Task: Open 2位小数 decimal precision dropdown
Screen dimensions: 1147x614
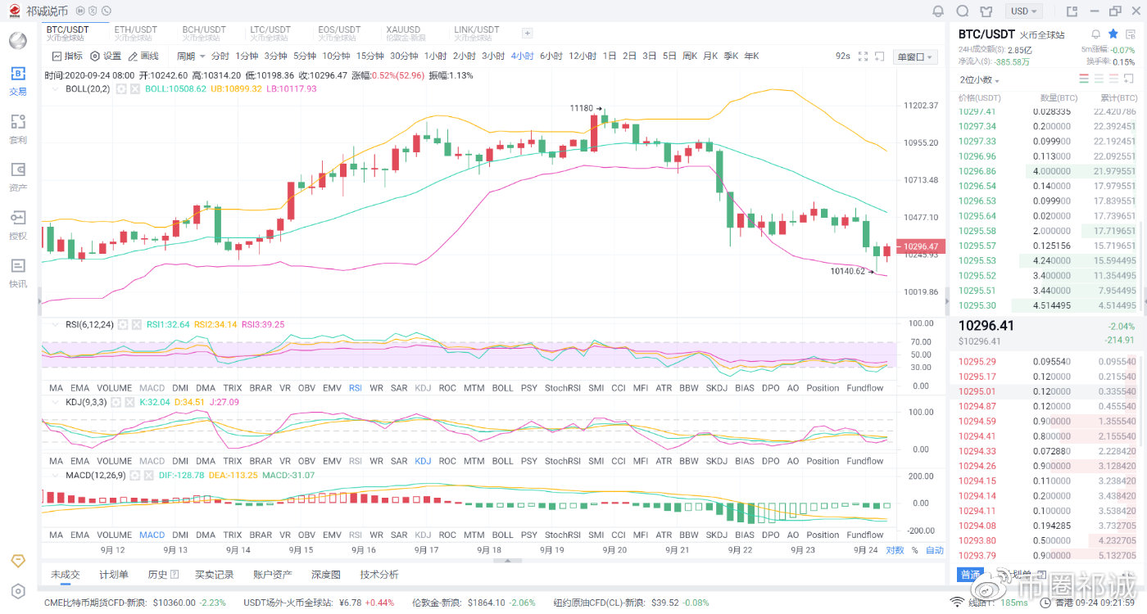Action: pyautogui.click(x=980, y=79)
